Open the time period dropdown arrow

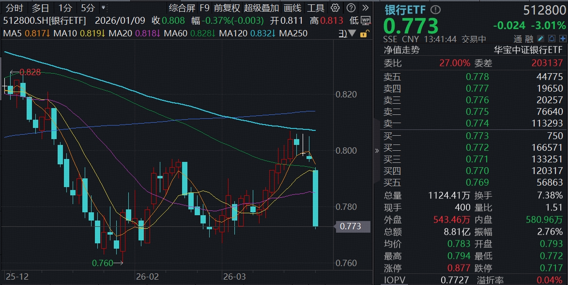[x=103, y=8]
